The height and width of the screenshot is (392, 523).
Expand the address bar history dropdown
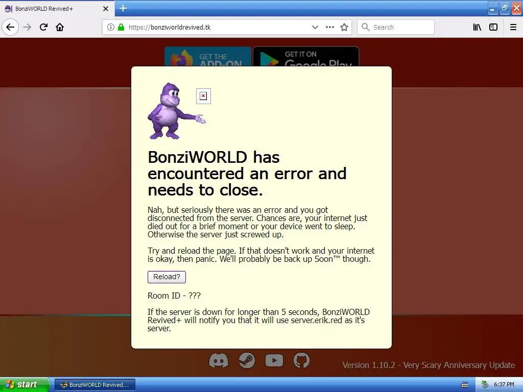click(315, 27)
